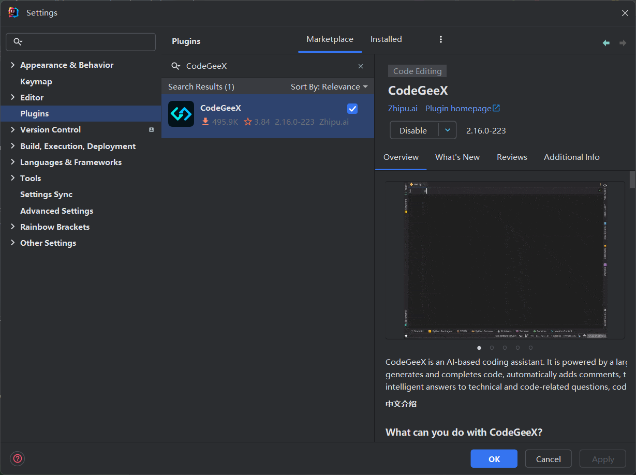The height and width of the screenshot is (475, 636).
Task: Open the Reviews tab
Action: [x=512, y=157]
